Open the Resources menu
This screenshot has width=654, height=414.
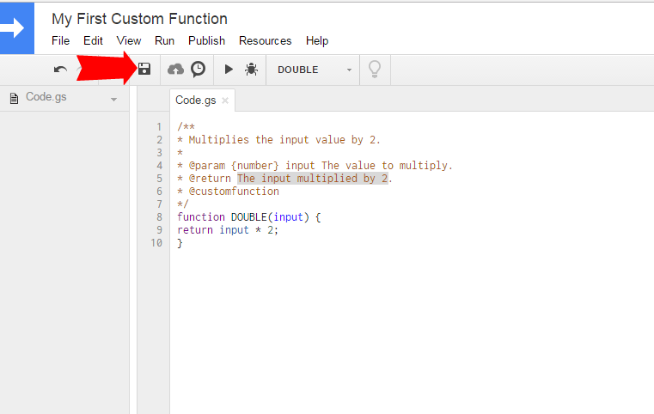(265, 40)
